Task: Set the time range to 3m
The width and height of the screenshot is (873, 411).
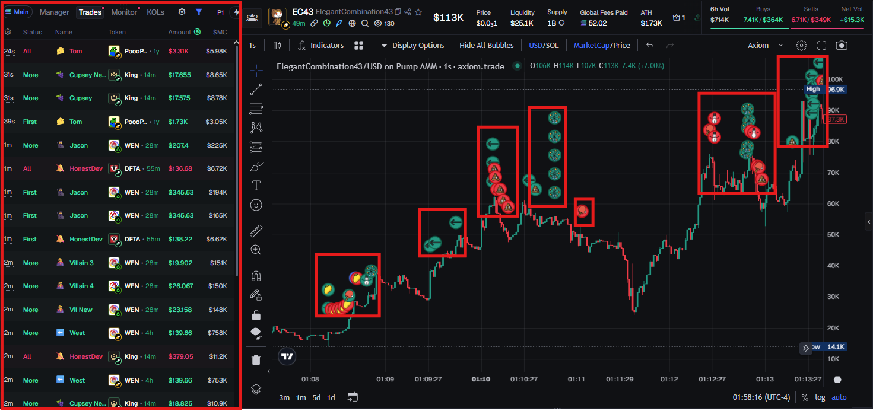Action: (284, 397)
